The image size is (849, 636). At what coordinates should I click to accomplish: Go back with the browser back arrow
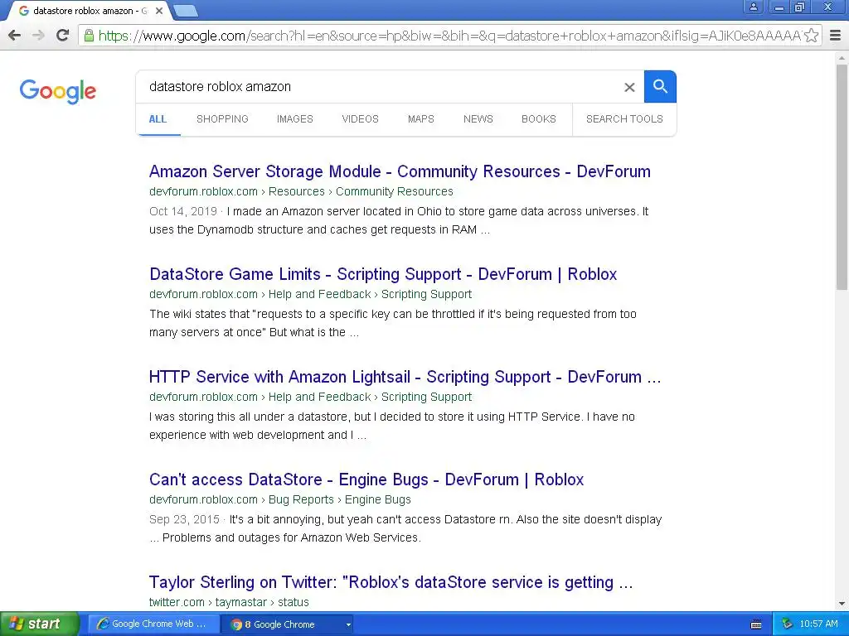pyautogui.click(x=15, y=36)
